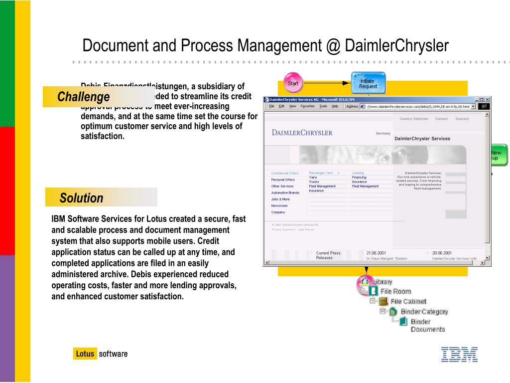Image resolution: width=510 pixels, height=383 pixels.
Task: Click the Vans link
Action: 313,178
